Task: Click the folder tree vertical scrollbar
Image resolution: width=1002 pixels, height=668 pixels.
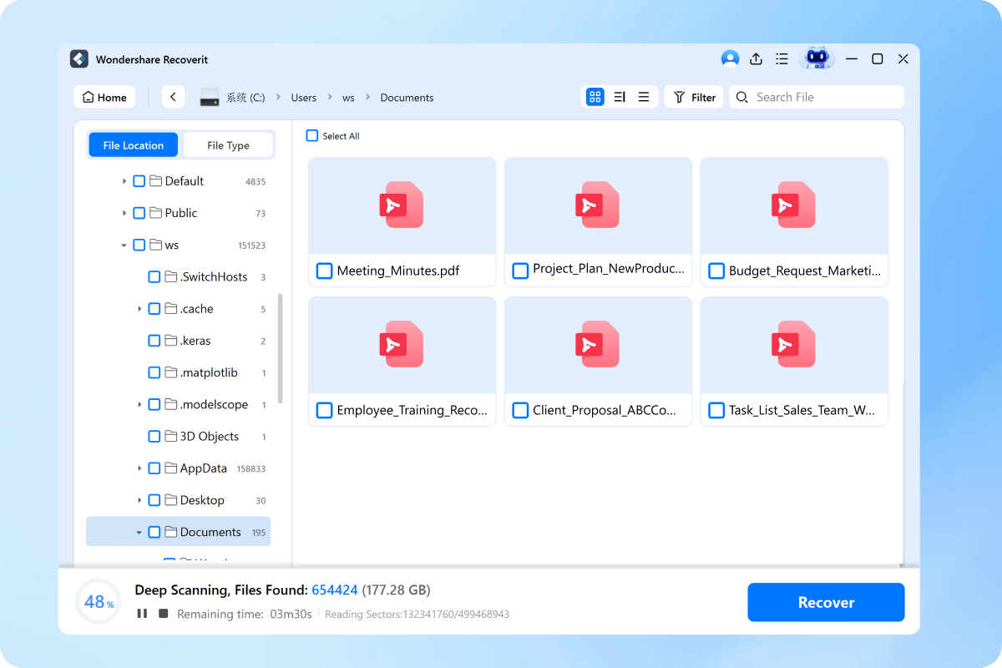Action: click(280, 348)
